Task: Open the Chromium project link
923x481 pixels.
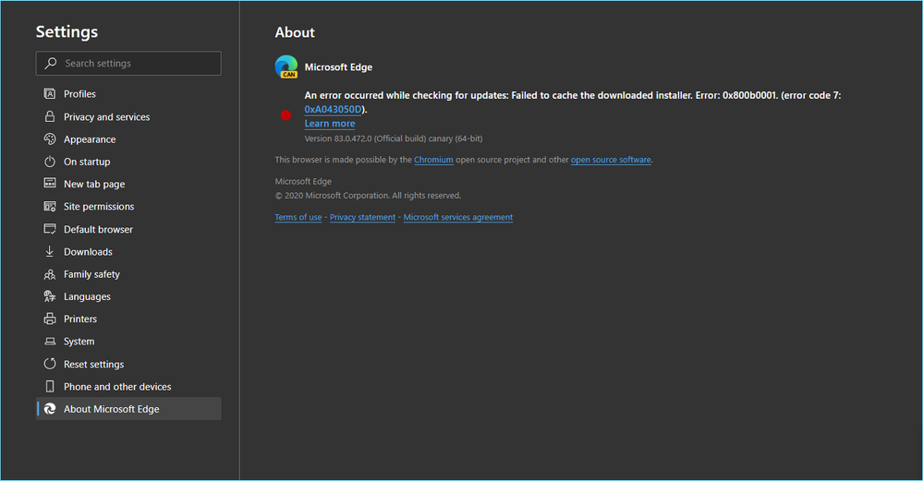Action: tap(433, 160)
